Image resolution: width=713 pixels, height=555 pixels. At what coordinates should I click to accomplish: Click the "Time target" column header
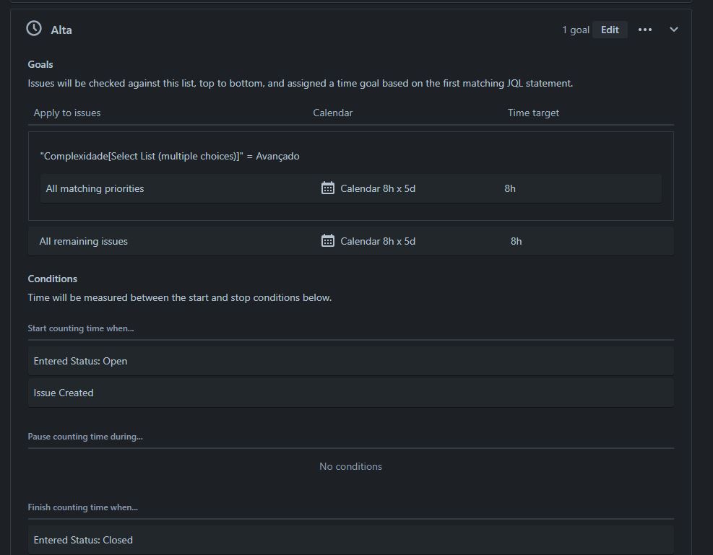point(533,113)
